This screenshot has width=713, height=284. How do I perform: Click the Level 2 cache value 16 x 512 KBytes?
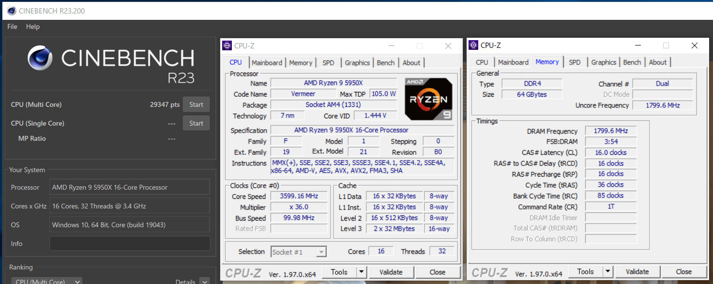(x=394, y=218)
